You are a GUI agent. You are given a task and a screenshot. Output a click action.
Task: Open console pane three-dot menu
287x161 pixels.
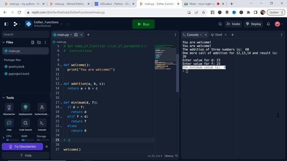(282, 35)
